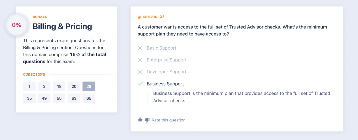Viewport: 358px width, 140px height.
Task: Click the X icon beside Developer Support
Action: pyautogui.click(x=140, y=72)
